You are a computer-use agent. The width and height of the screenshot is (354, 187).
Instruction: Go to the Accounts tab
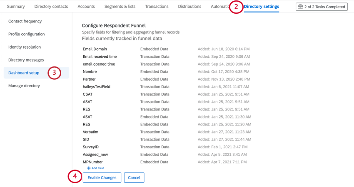click(x=86, y=7)
